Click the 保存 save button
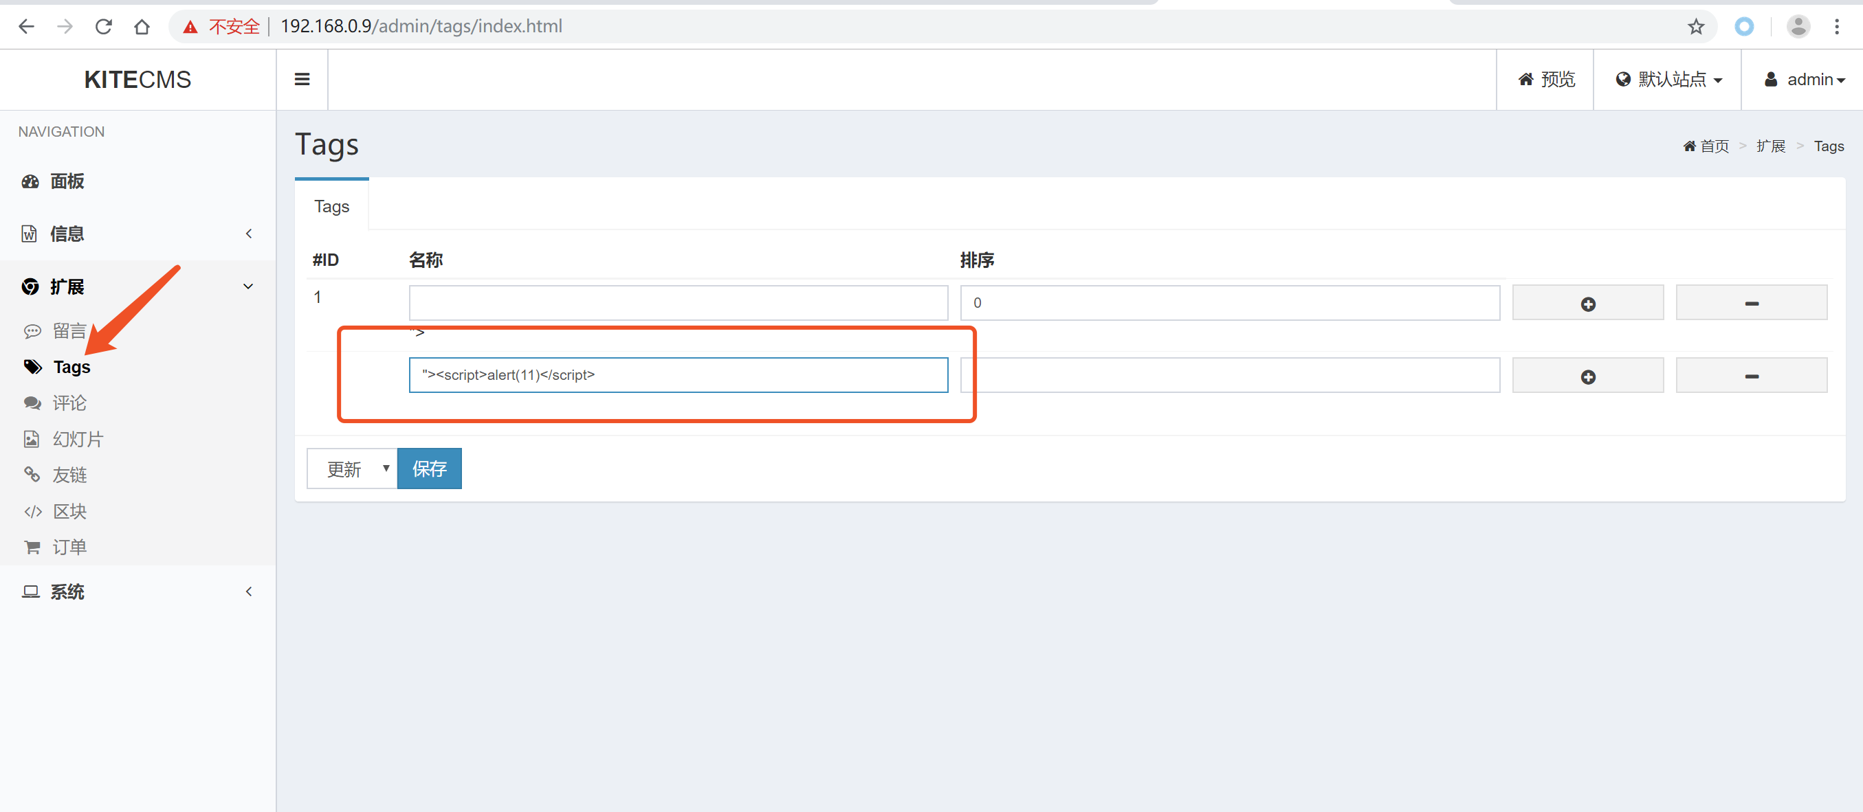This screenshot has width=1863, height=812. [x=429, y=469]
